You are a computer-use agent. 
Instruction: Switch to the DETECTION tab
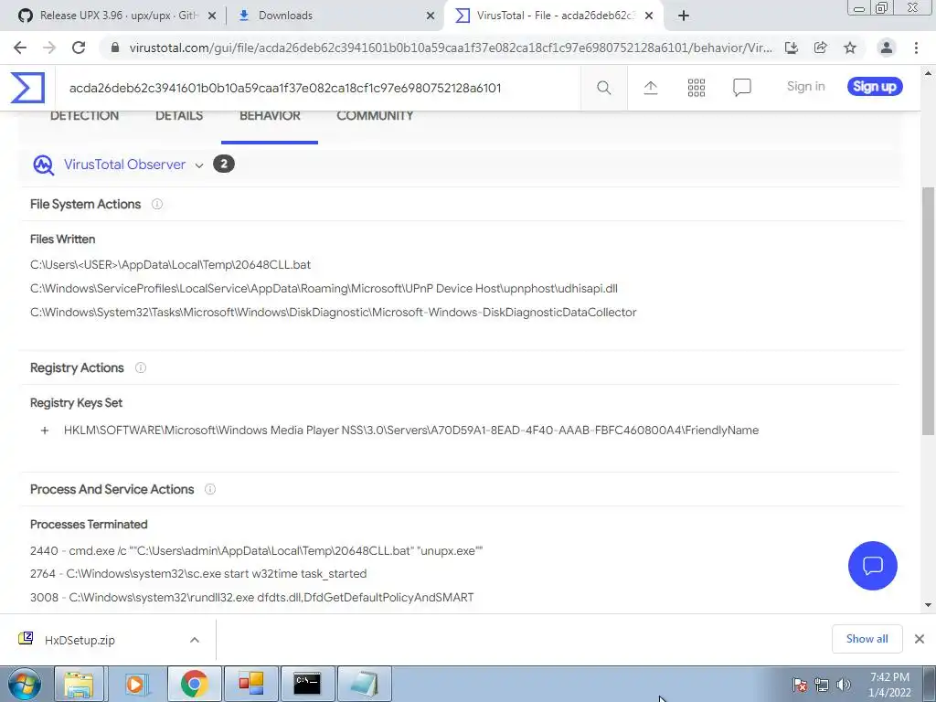84,116
